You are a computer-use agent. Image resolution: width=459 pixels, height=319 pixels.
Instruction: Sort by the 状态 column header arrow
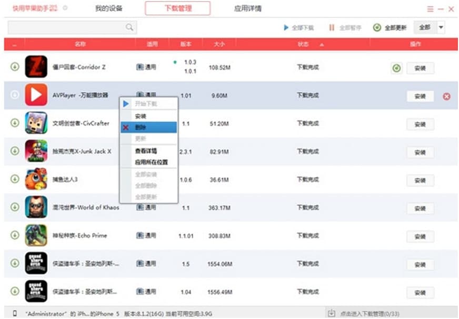pyautogui.click(x=322, y=45)
